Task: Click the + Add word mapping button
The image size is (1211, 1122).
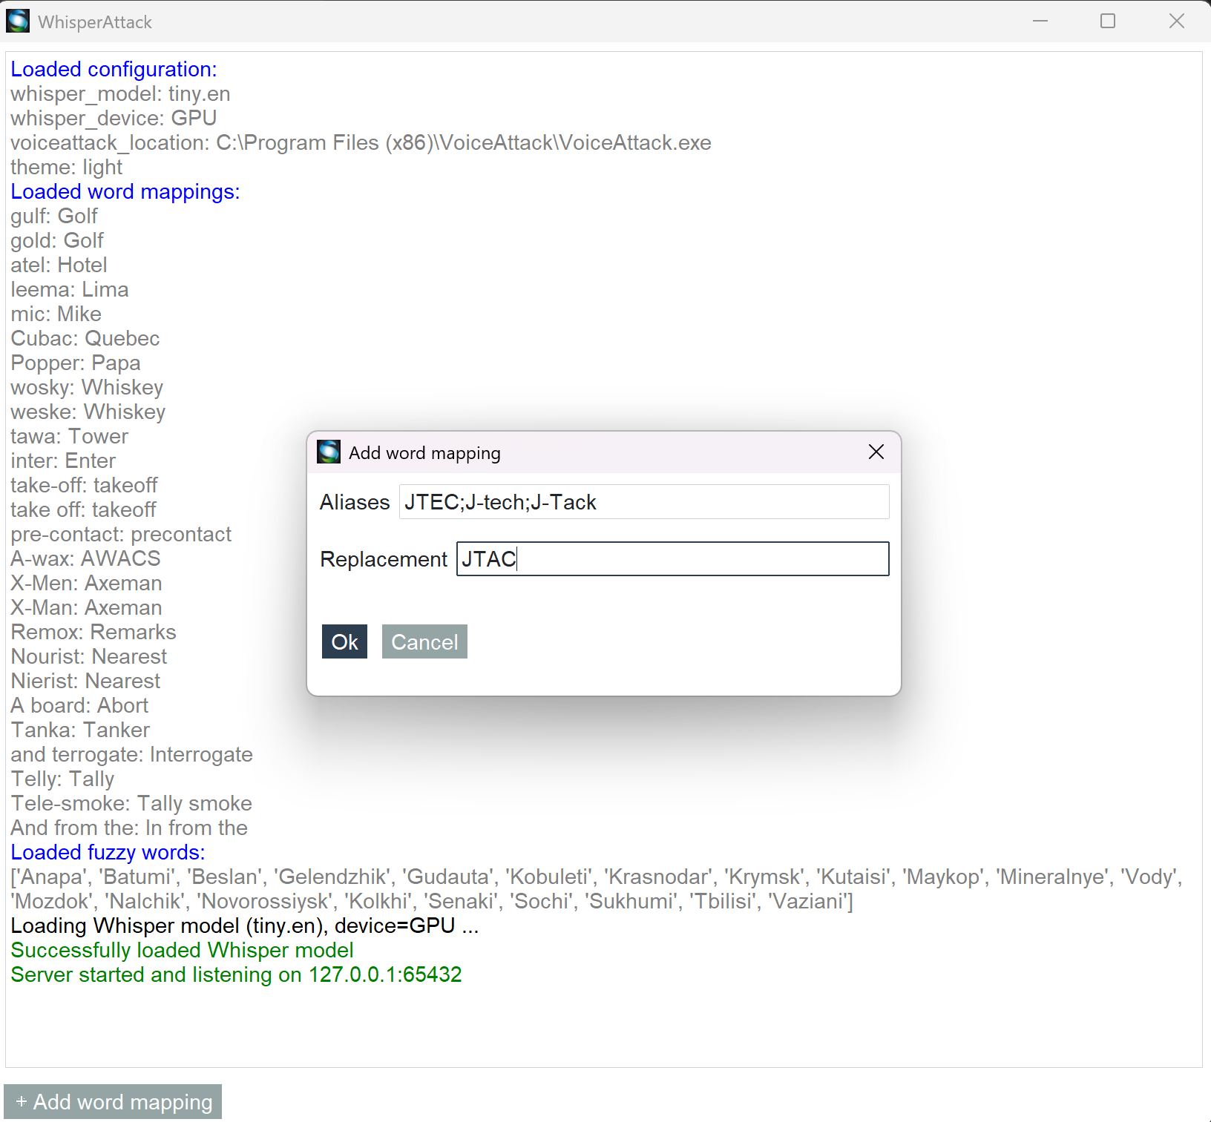Action: point(113,1102)
